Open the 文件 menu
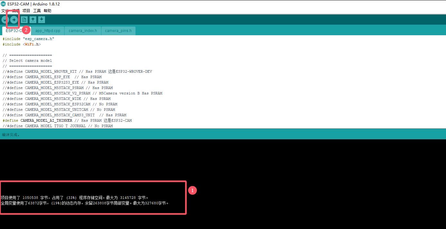The image size is (446, 229). (x=5, y=11)
